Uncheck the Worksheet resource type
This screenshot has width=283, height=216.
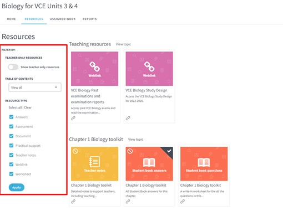click(x=11, y=174)
